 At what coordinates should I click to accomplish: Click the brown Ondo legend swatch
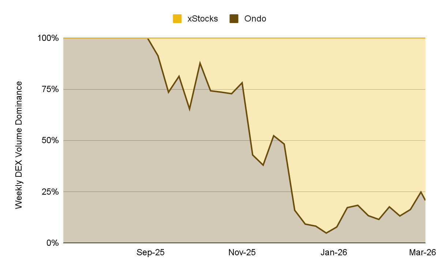click(234, 19)
